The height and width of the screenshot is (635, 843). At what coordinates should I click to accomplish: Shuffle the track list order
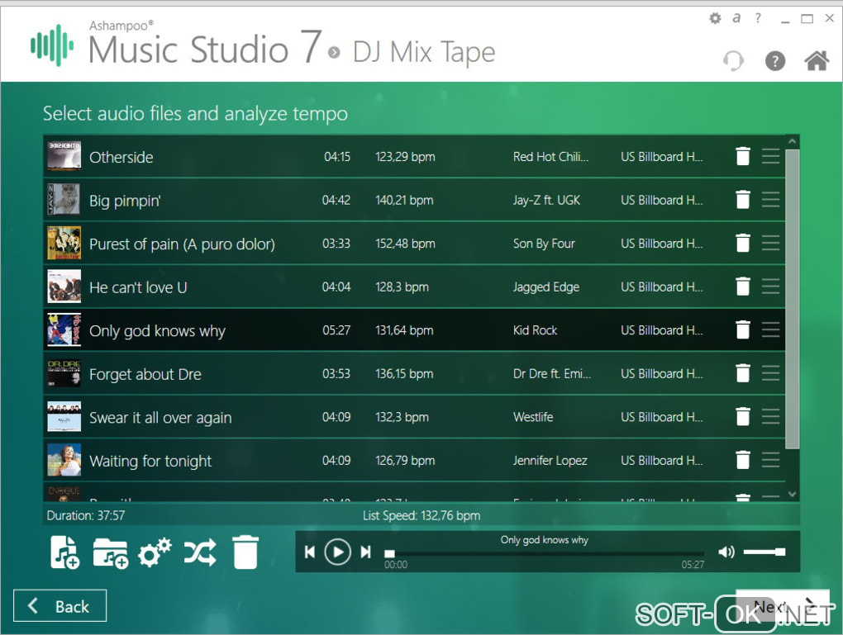click(200, 552)
